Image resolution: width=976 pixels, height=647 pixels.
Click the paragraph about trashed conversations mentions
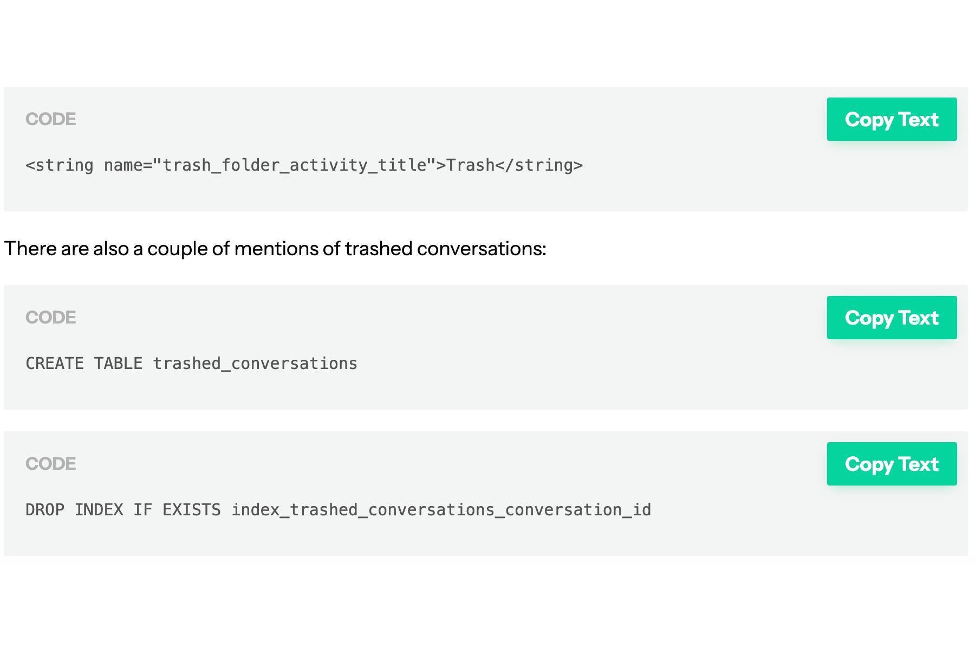click(275, 249)
